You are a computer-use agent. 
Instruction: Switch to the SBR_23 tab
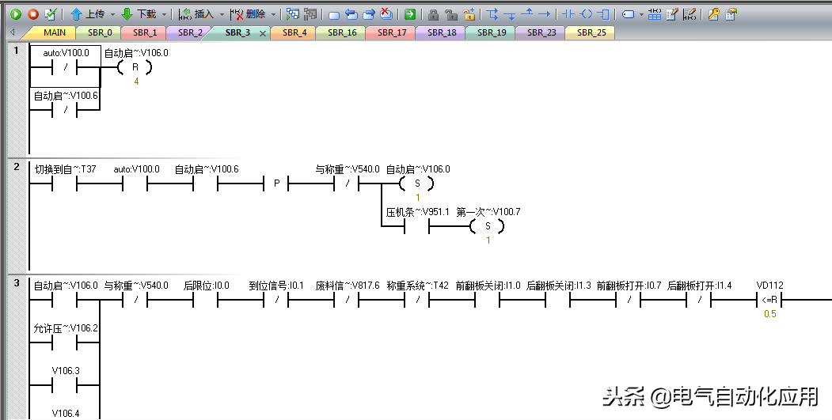[x=541, y=33]
